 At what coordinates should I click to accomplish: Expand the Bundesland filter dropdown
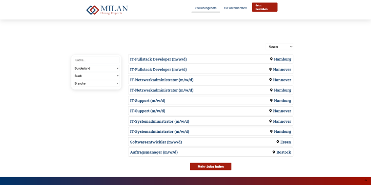[x=96, y=69]
